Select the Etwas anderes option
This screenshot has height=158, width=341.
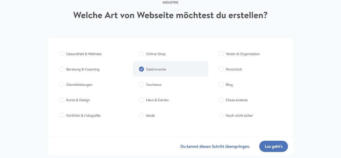221,100
